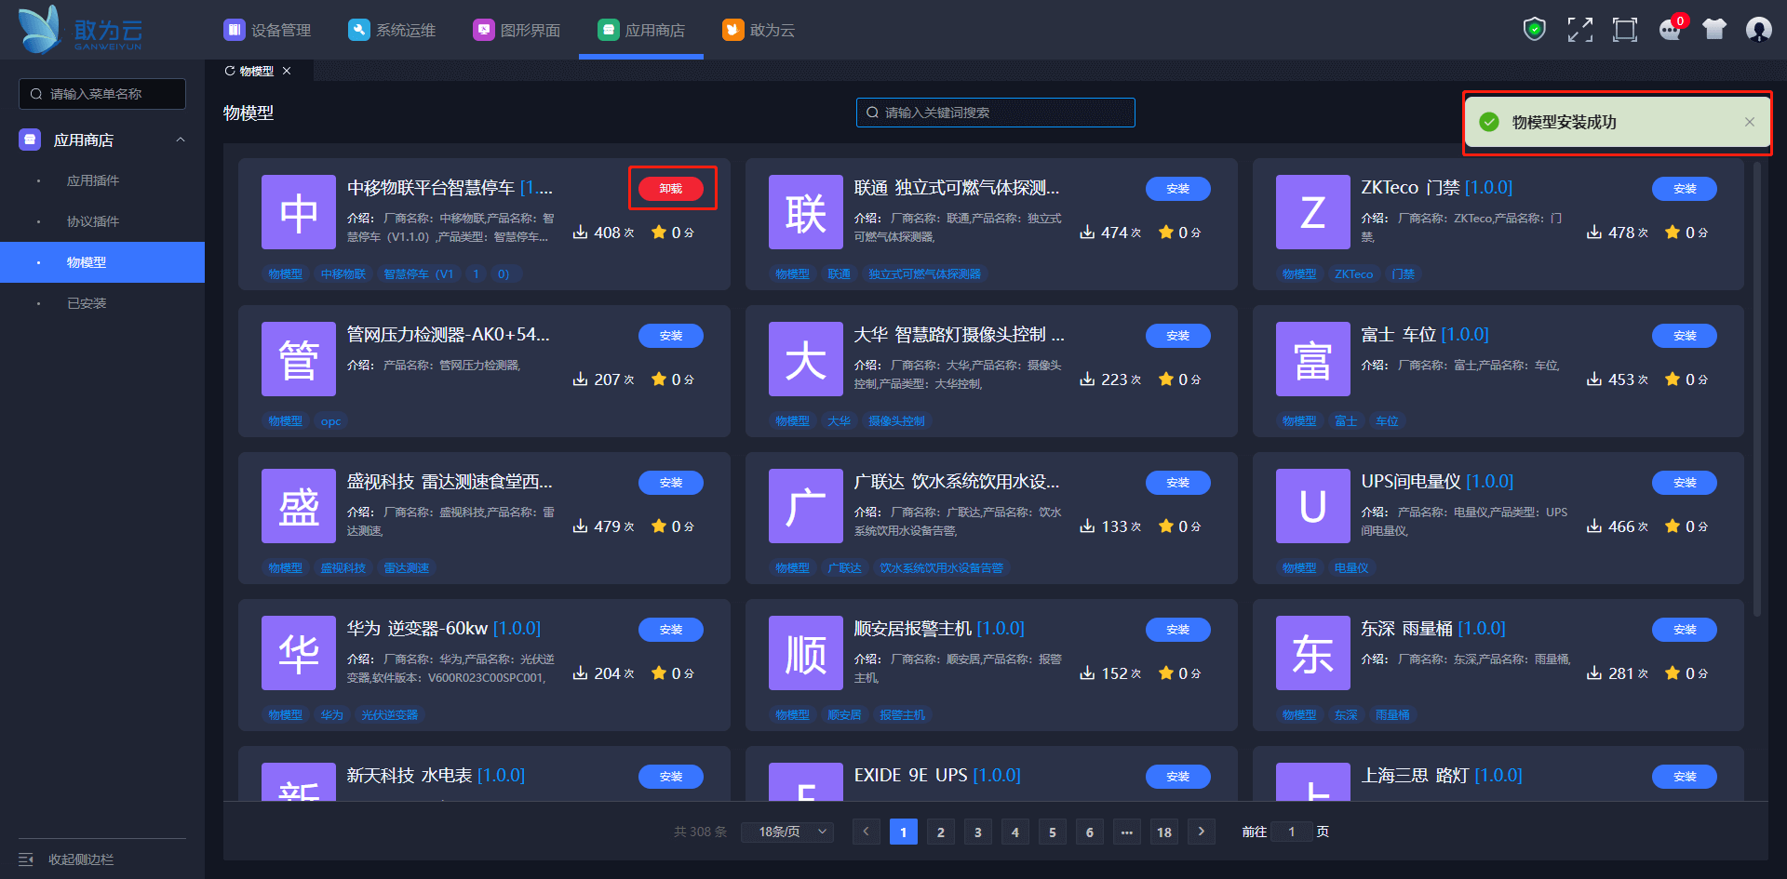Install 上海三思 路灯 model

click(x=1685, y=777)
